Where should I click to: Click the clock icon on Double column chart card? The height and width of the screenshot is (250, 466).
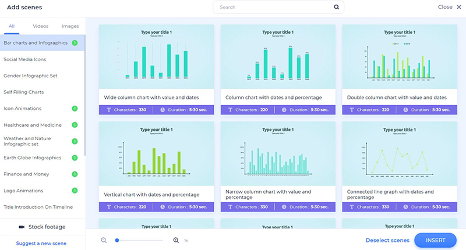405,110
